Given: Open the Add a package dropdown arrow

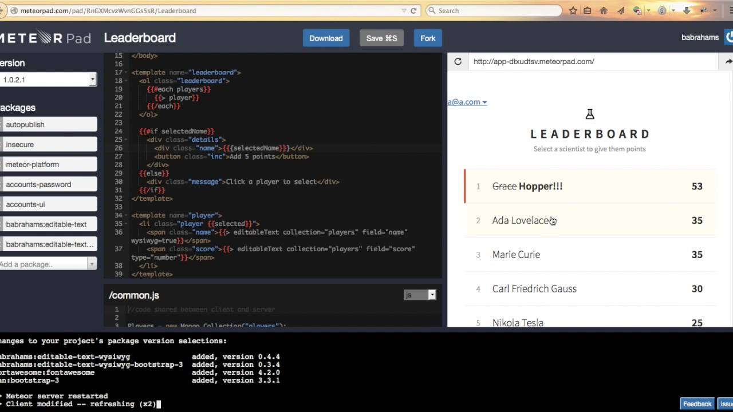Looking at the screenshot, I should pos(92,264).
